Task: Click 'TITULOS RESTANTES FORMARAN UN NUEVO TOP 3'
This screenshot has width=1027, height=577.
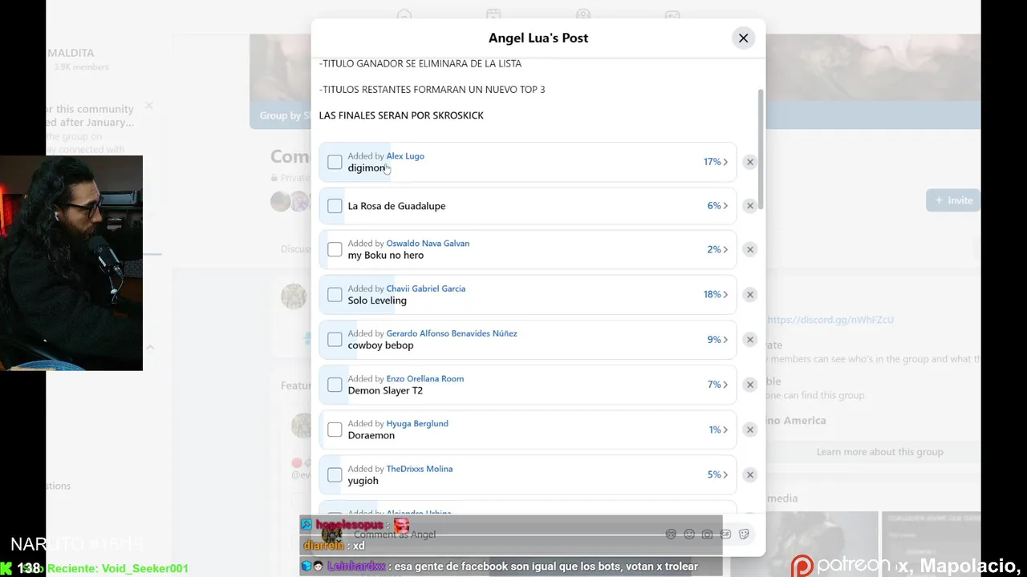Action: (x=432, y=89)
